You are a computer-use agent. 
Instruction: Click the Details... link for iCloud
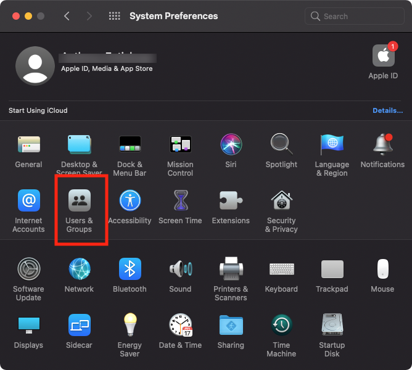click(x=387, y=110)
